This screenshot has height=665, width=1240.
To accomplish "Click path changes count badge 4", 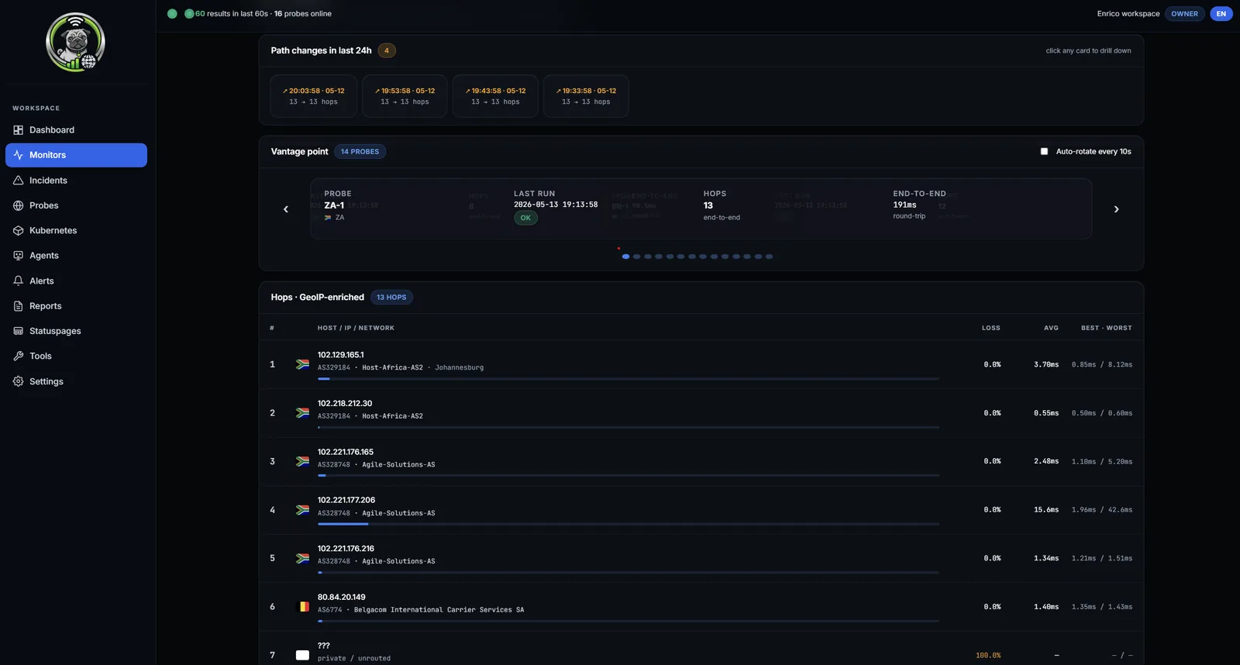I will (x=387, y=50).
